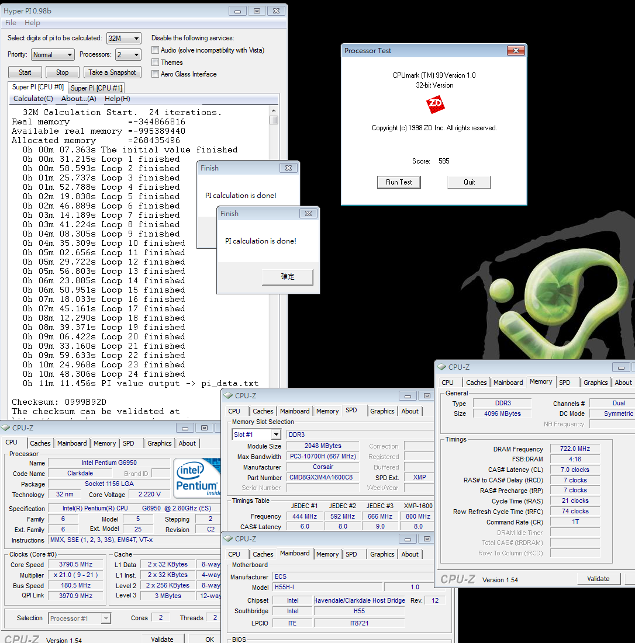
Task: Close the Processor Test window
Action: pos(516,51)
